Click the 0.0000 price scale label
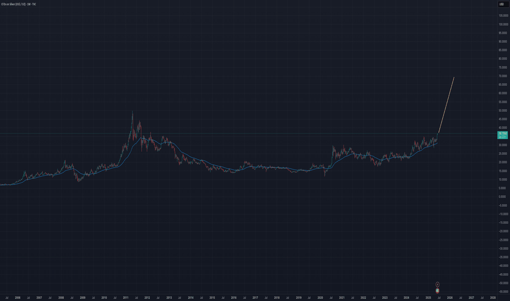This screenshot has width=510, height=301. coord(503,197)
